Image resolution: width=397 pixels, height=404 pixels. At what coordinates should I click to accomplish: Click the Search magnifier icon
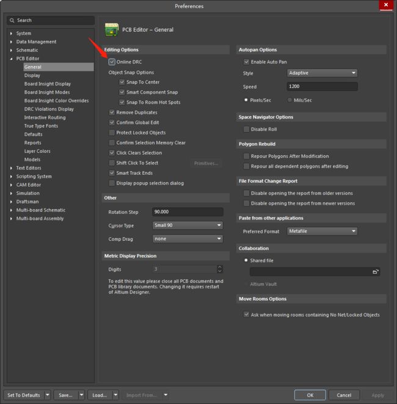(12, 20)
